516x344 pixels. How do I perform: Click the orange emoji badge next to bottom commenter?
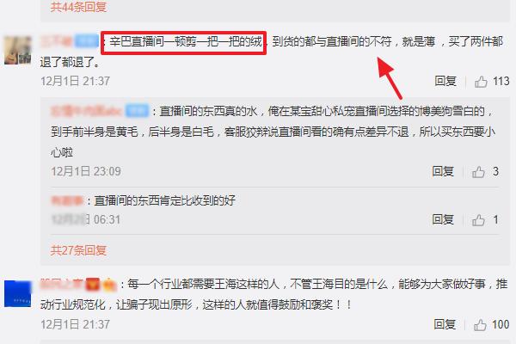coord(109,285)
